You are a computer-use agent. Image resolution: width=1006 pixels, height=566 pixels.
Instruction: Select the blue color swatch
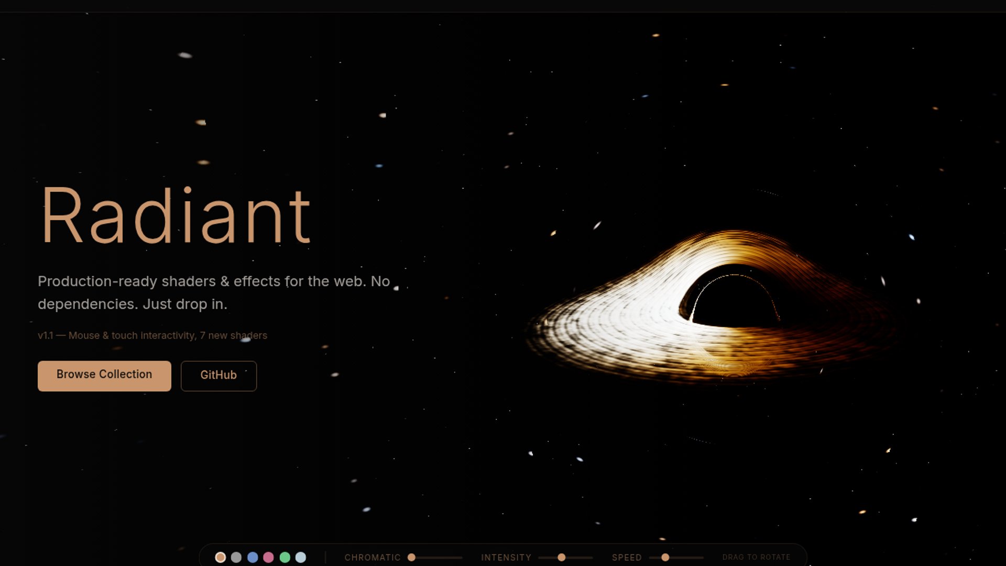pos(253,557)
